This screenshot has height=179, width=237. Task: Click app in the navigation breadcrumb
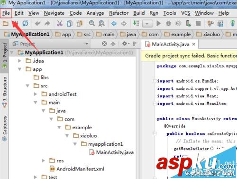63,34
